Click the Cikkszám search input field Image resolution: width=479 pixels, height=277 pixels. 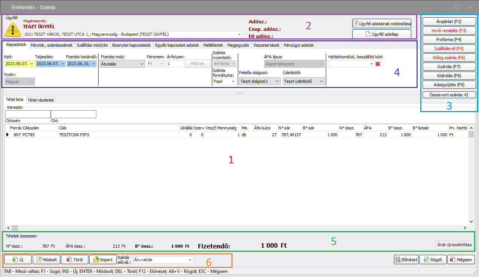(27, 114)
